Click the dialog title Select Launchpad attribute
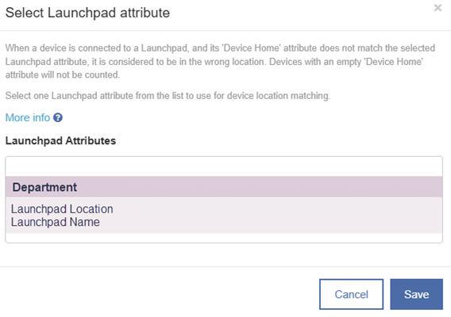 click(x=87, y=13)
